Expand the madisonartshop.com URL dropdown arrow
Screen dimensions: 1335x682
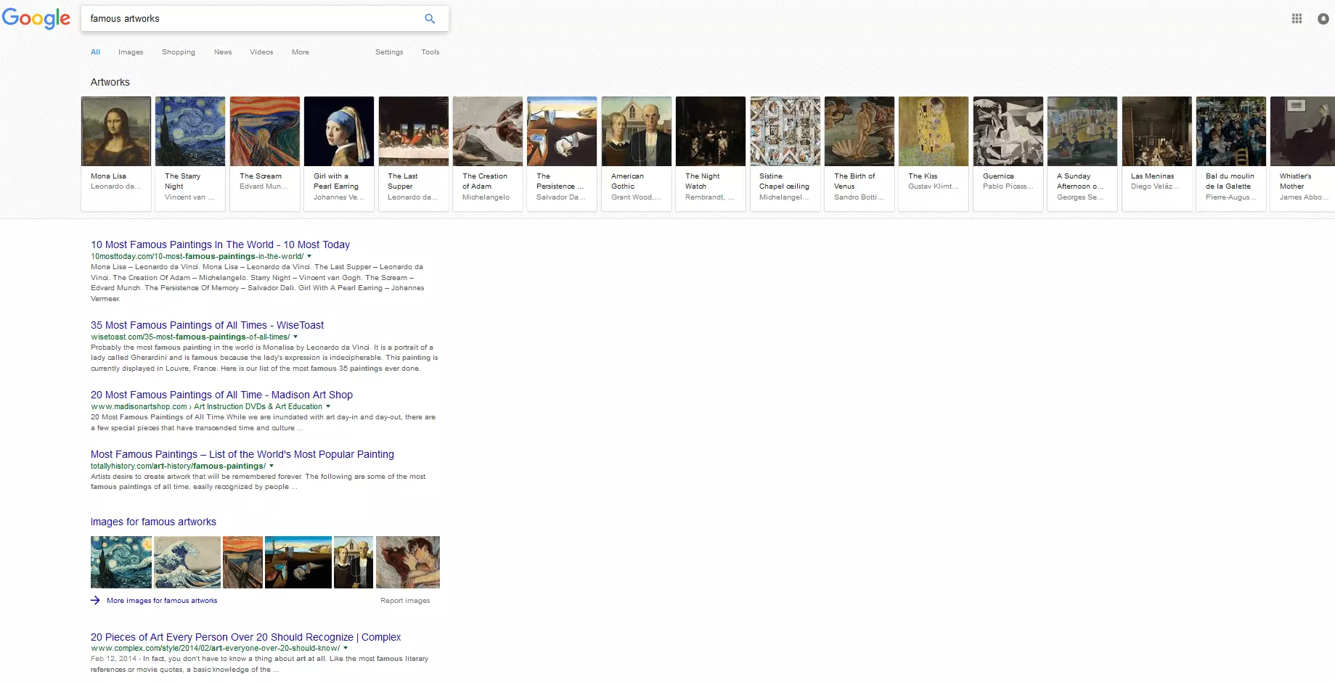coord(328,406)
